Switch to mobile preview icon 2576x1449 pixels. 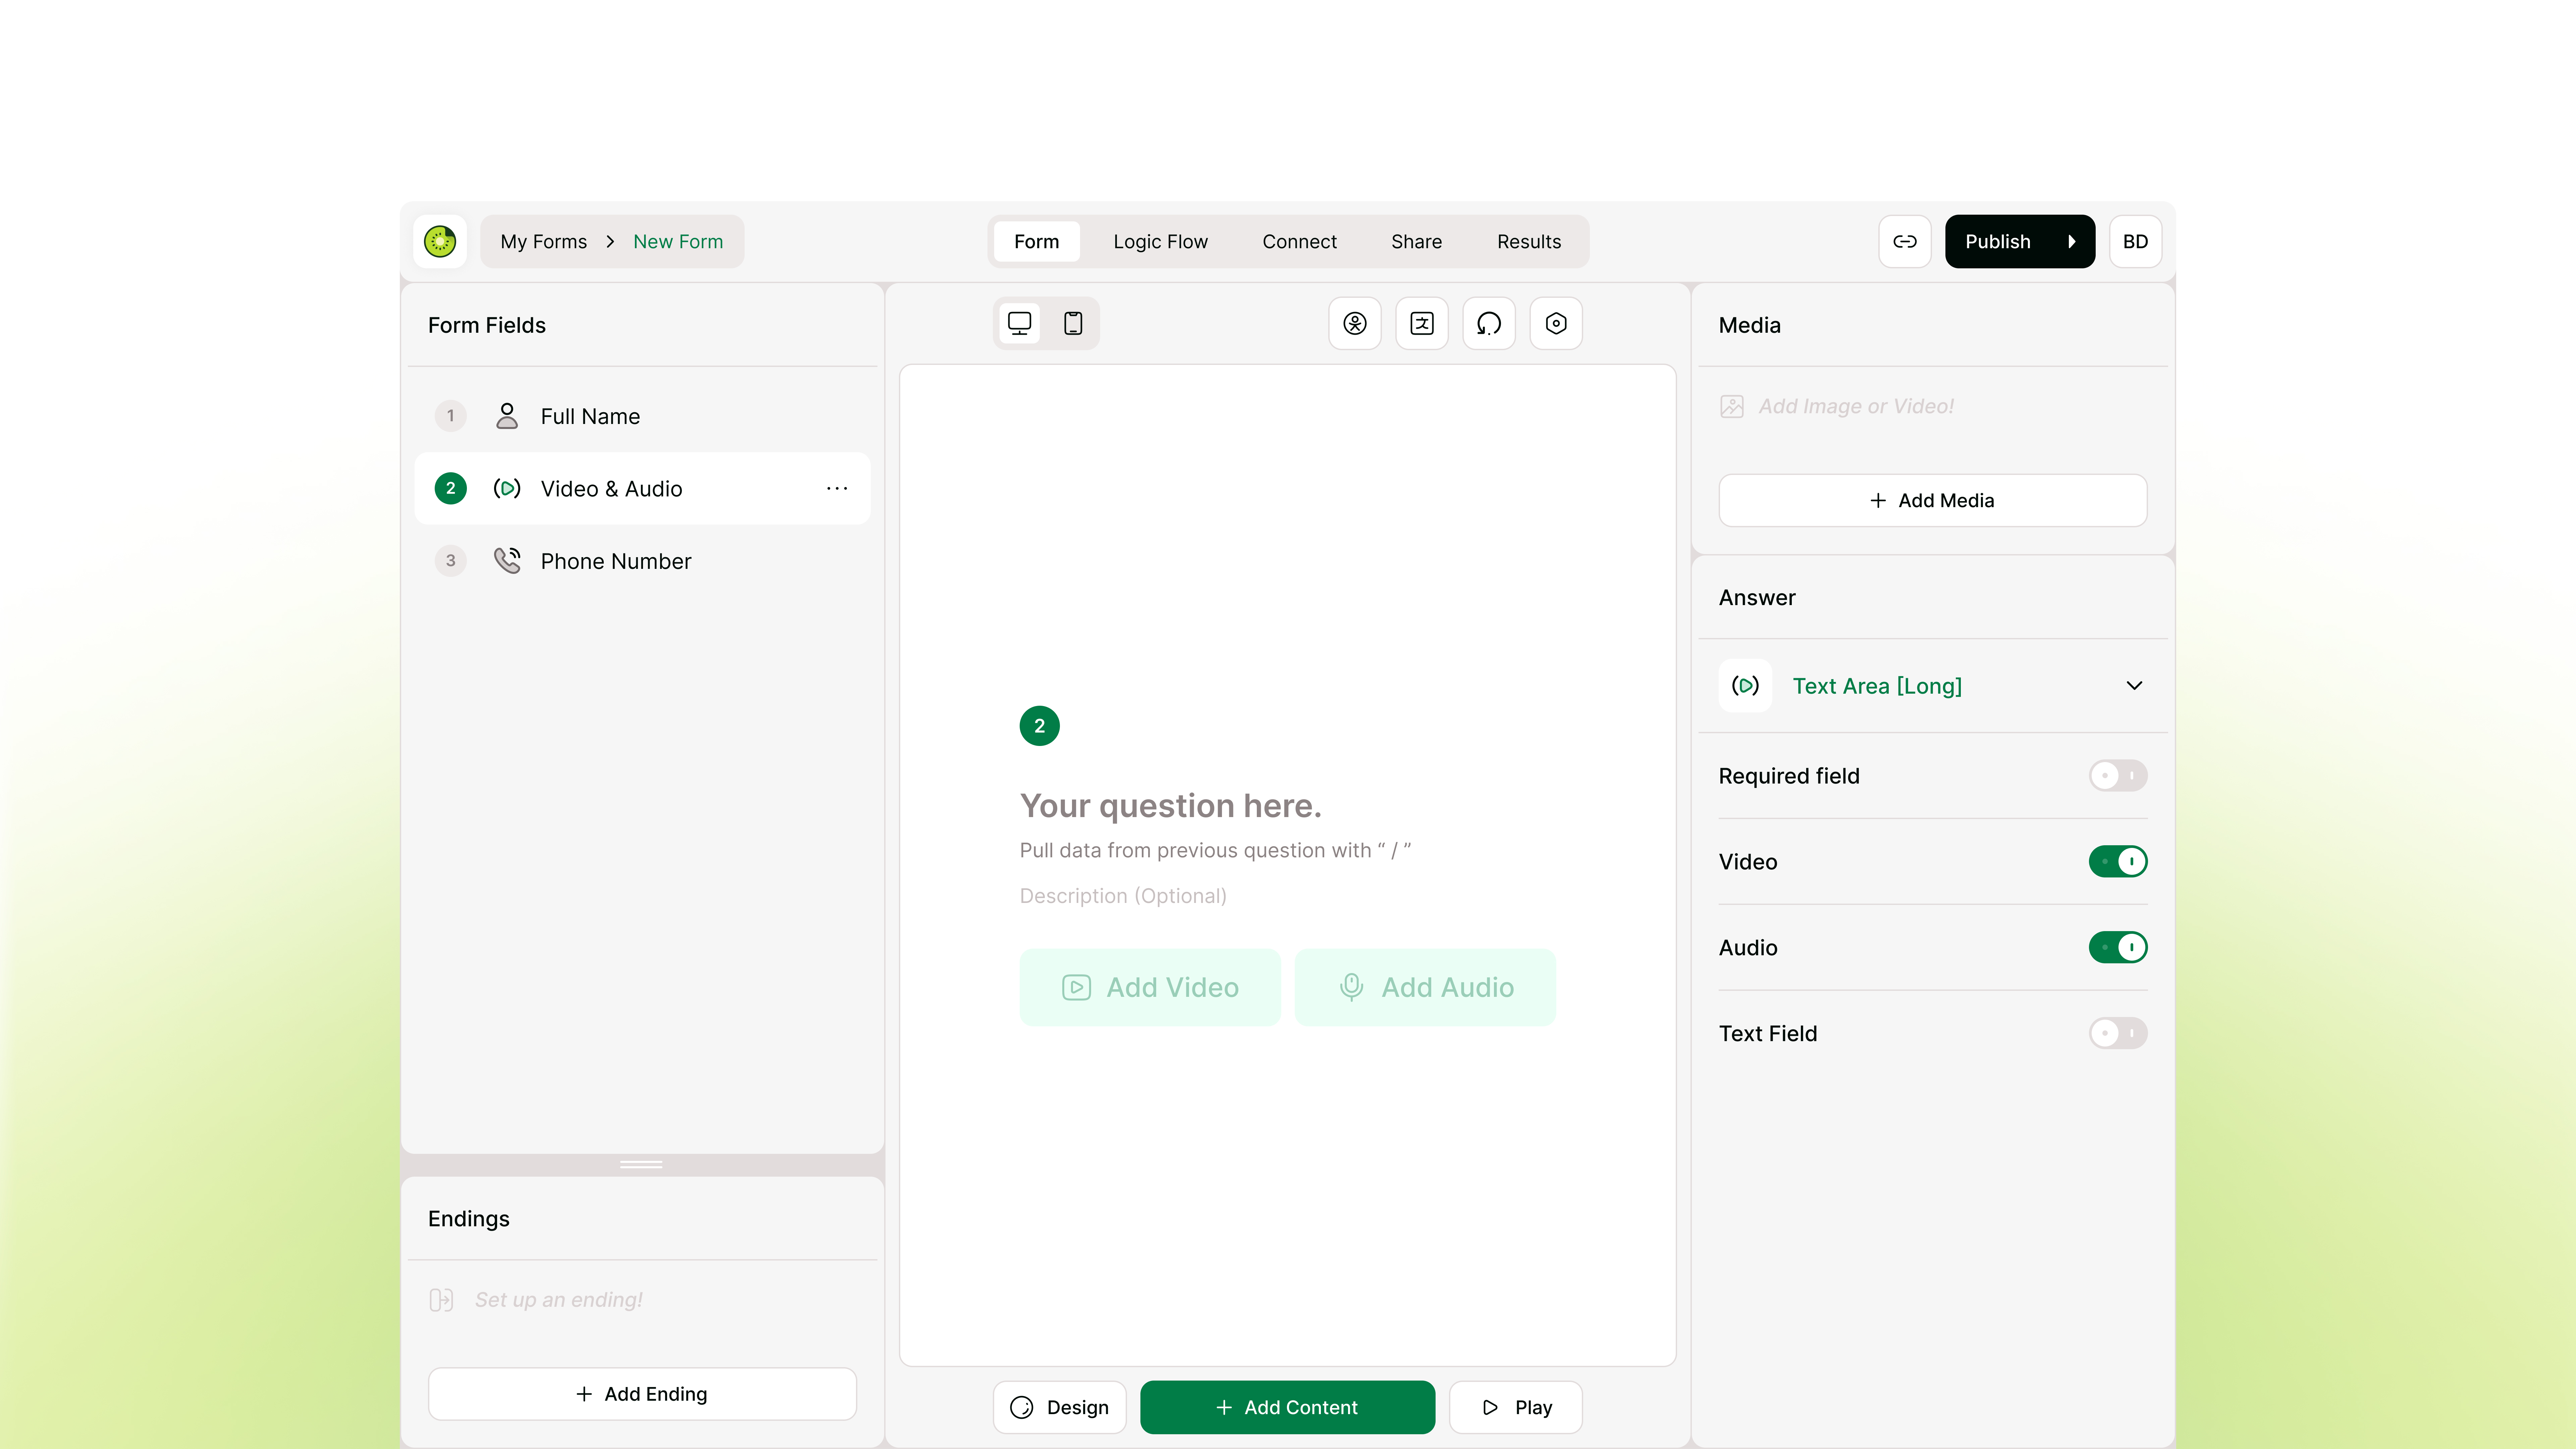tap(1073, 323)
